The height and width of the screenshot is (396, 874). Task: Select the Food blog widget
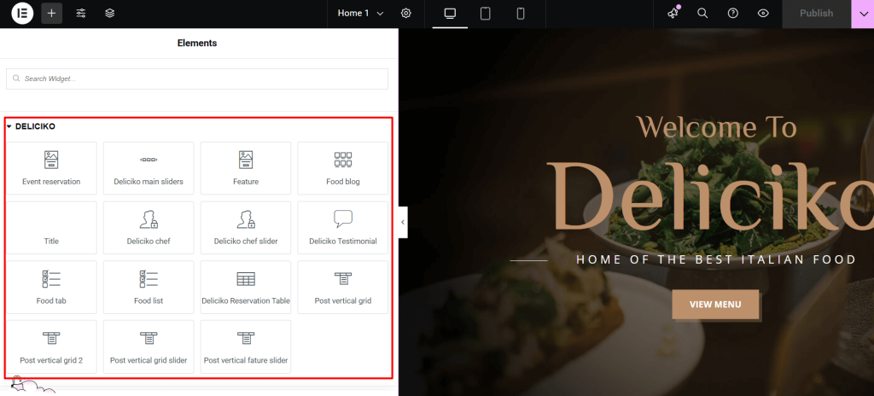[x=343, y=168]
